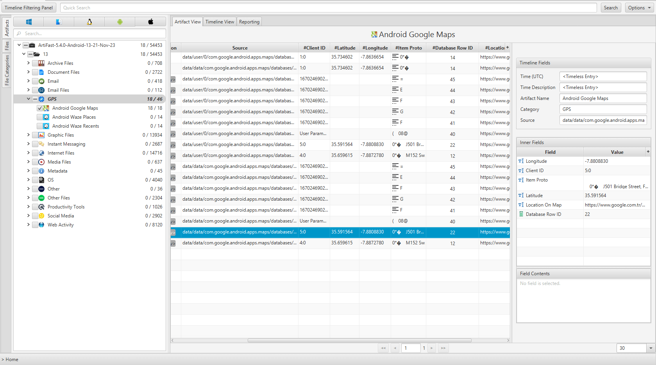Jump to the last results page
Screen dimensions: 656x365
point(443,348)
